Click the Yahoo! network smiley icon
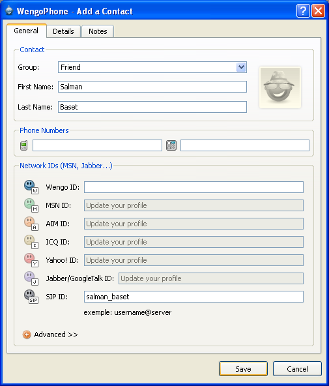 [31, 260]
